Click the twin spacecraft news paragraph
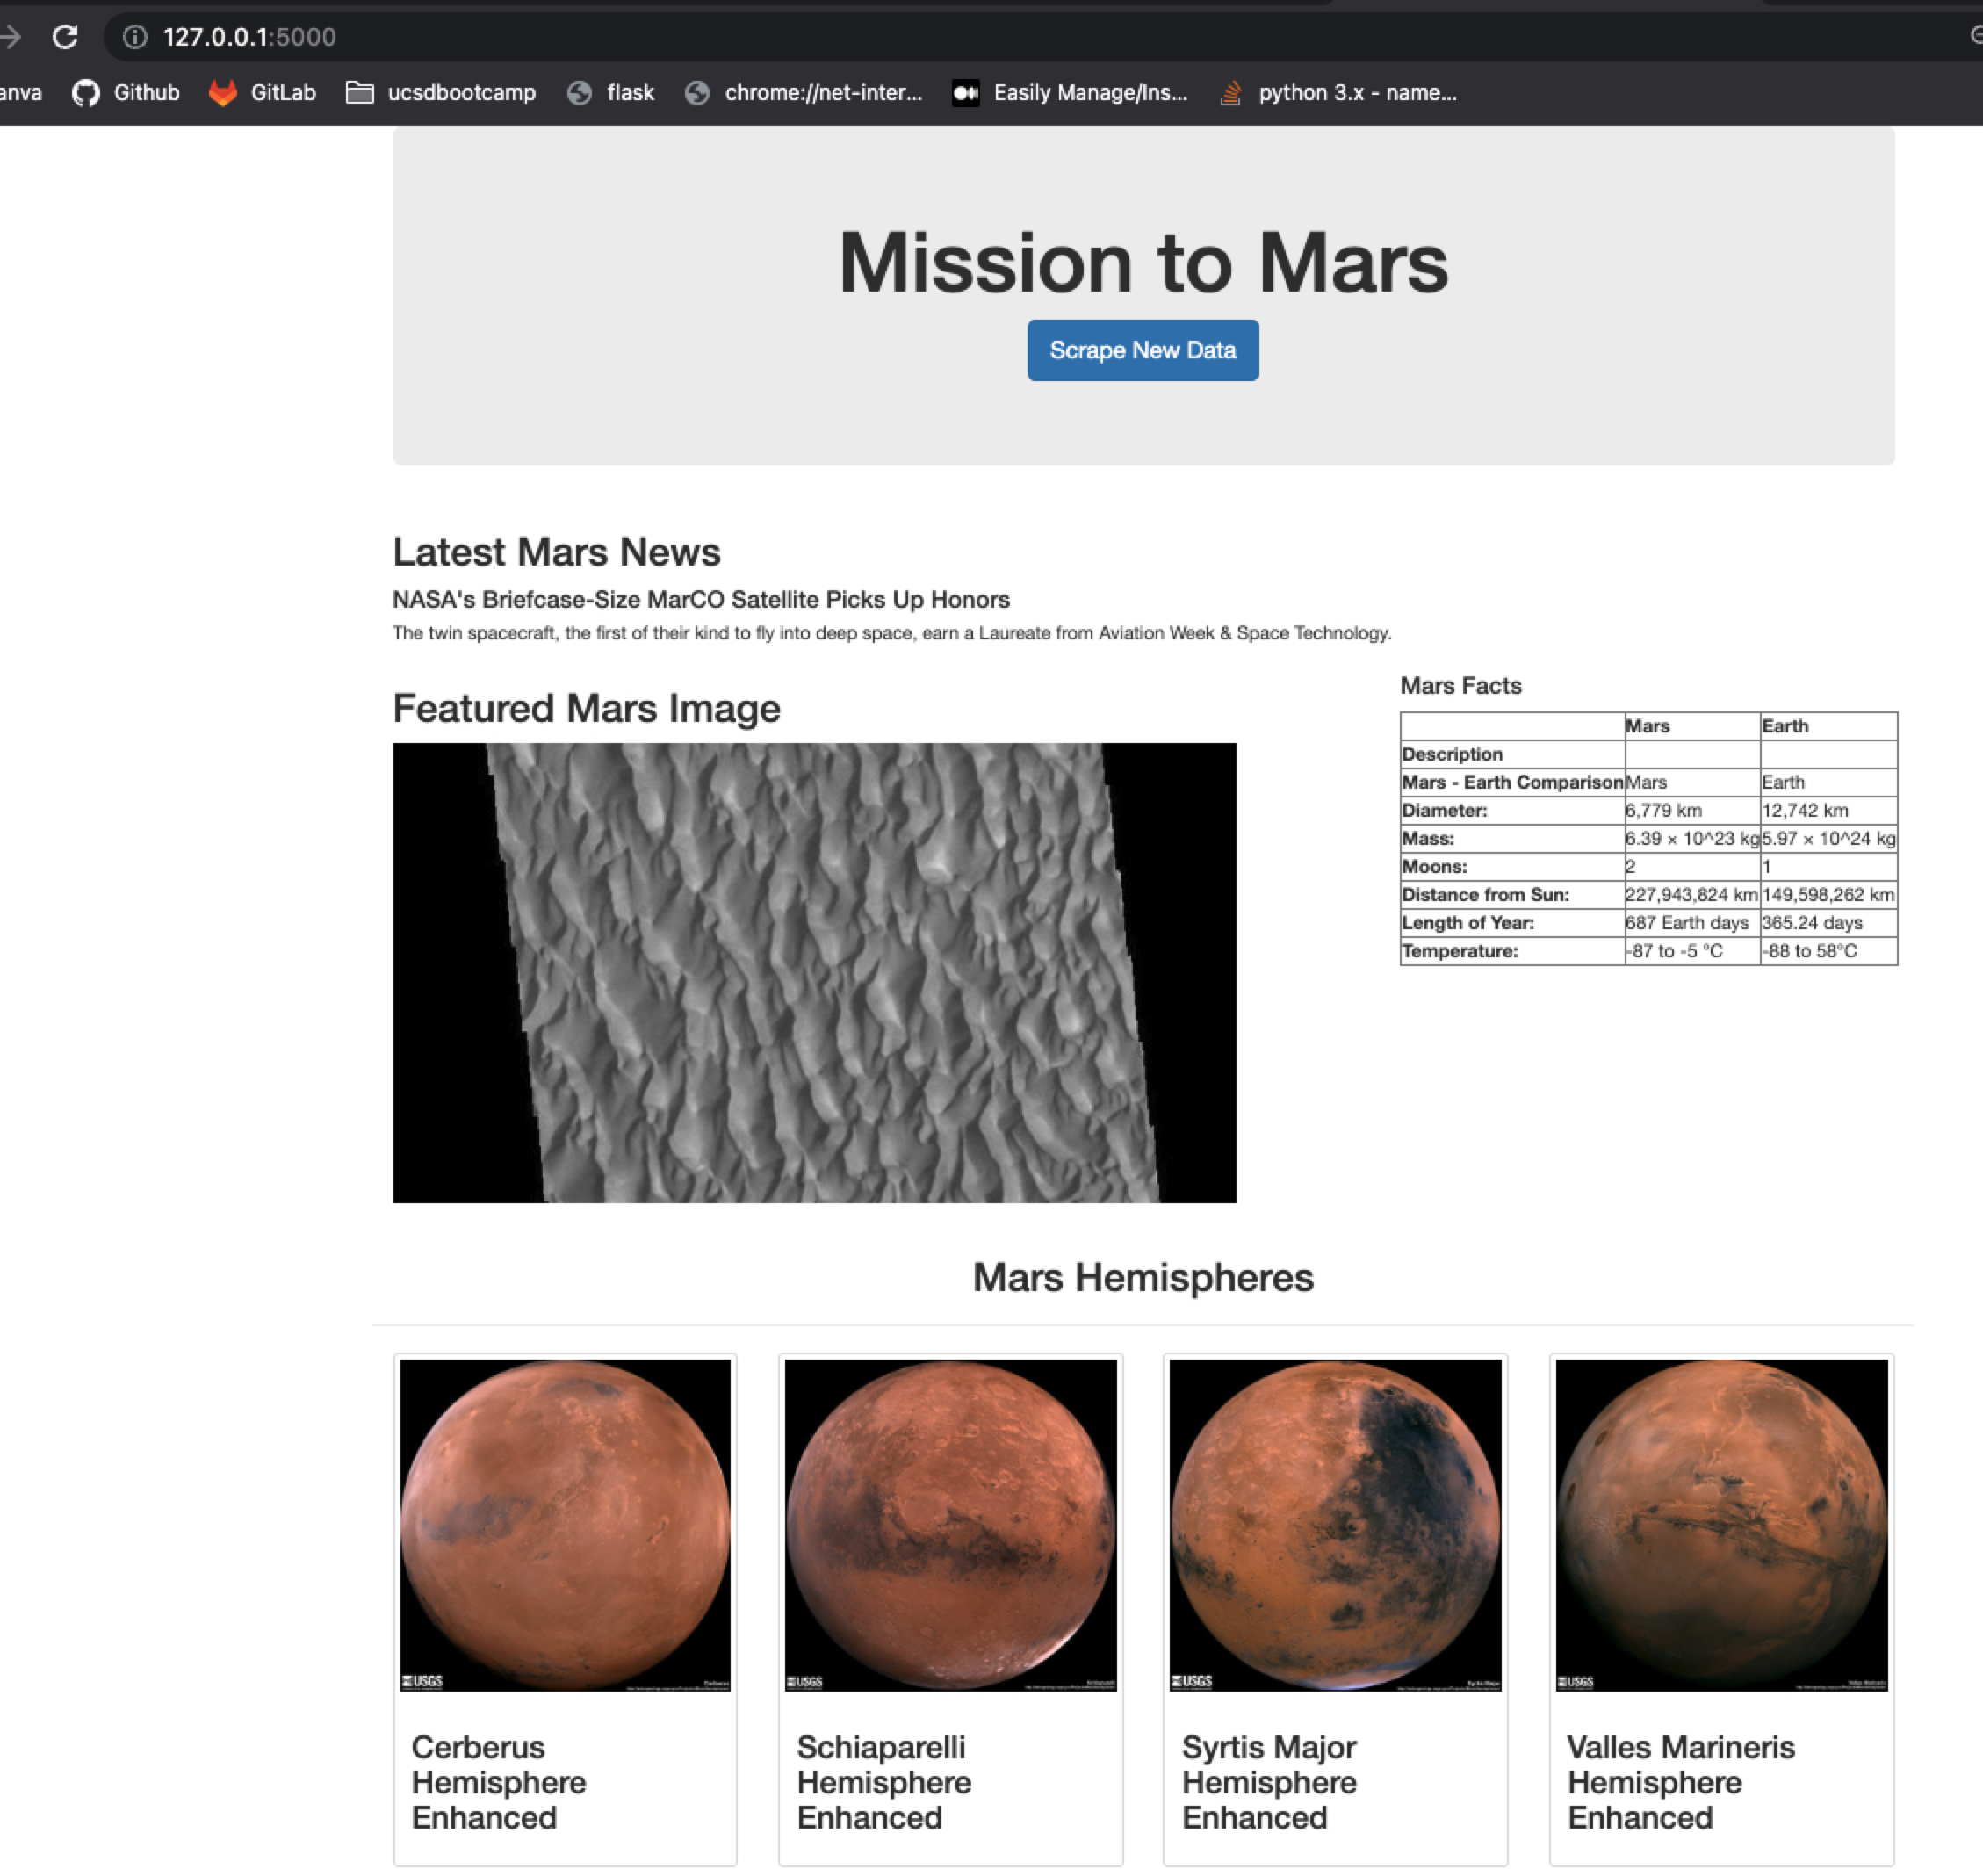The width and height of the screenshot is (1983, 1876). tap(891, 633)
